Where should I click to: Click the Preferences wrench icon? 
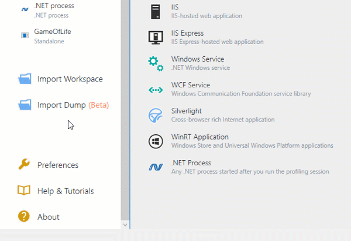[x=24, y=165]
